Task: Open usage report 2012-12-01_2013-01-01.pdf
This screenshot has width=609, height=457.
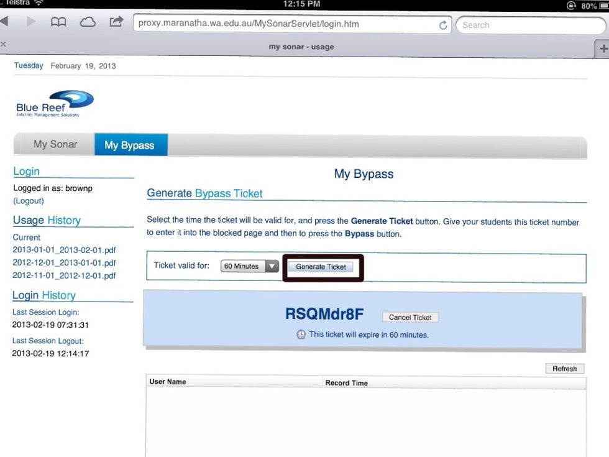Action: coord(64,262)
